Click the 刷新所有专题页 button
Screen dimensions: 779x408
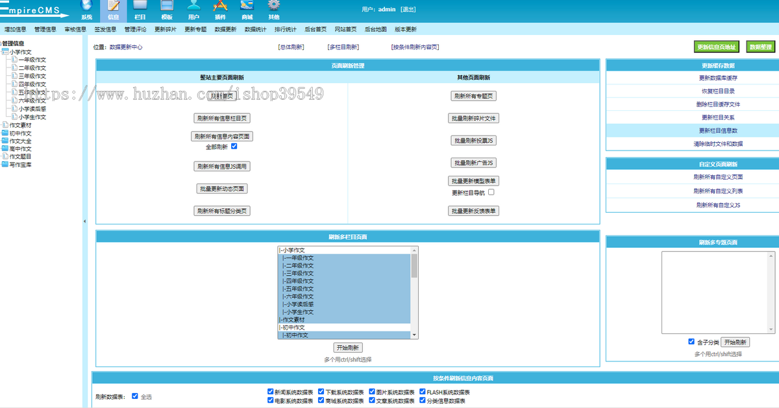(x=474, y=96)
